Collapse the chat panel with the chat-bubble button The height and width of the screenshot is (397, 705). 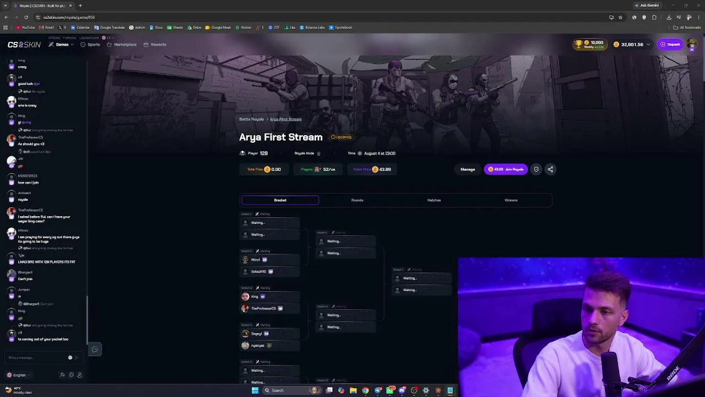click(95, 350)
